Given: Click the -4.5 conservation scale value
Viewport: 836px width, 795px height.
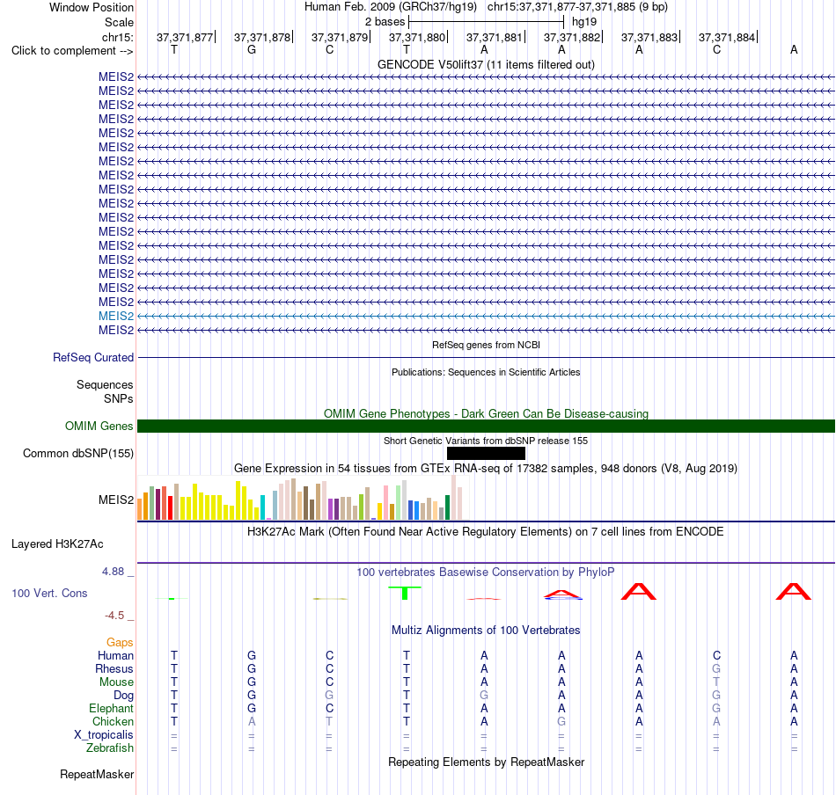Looking at the screenshot, I should [x=114, y=616].
